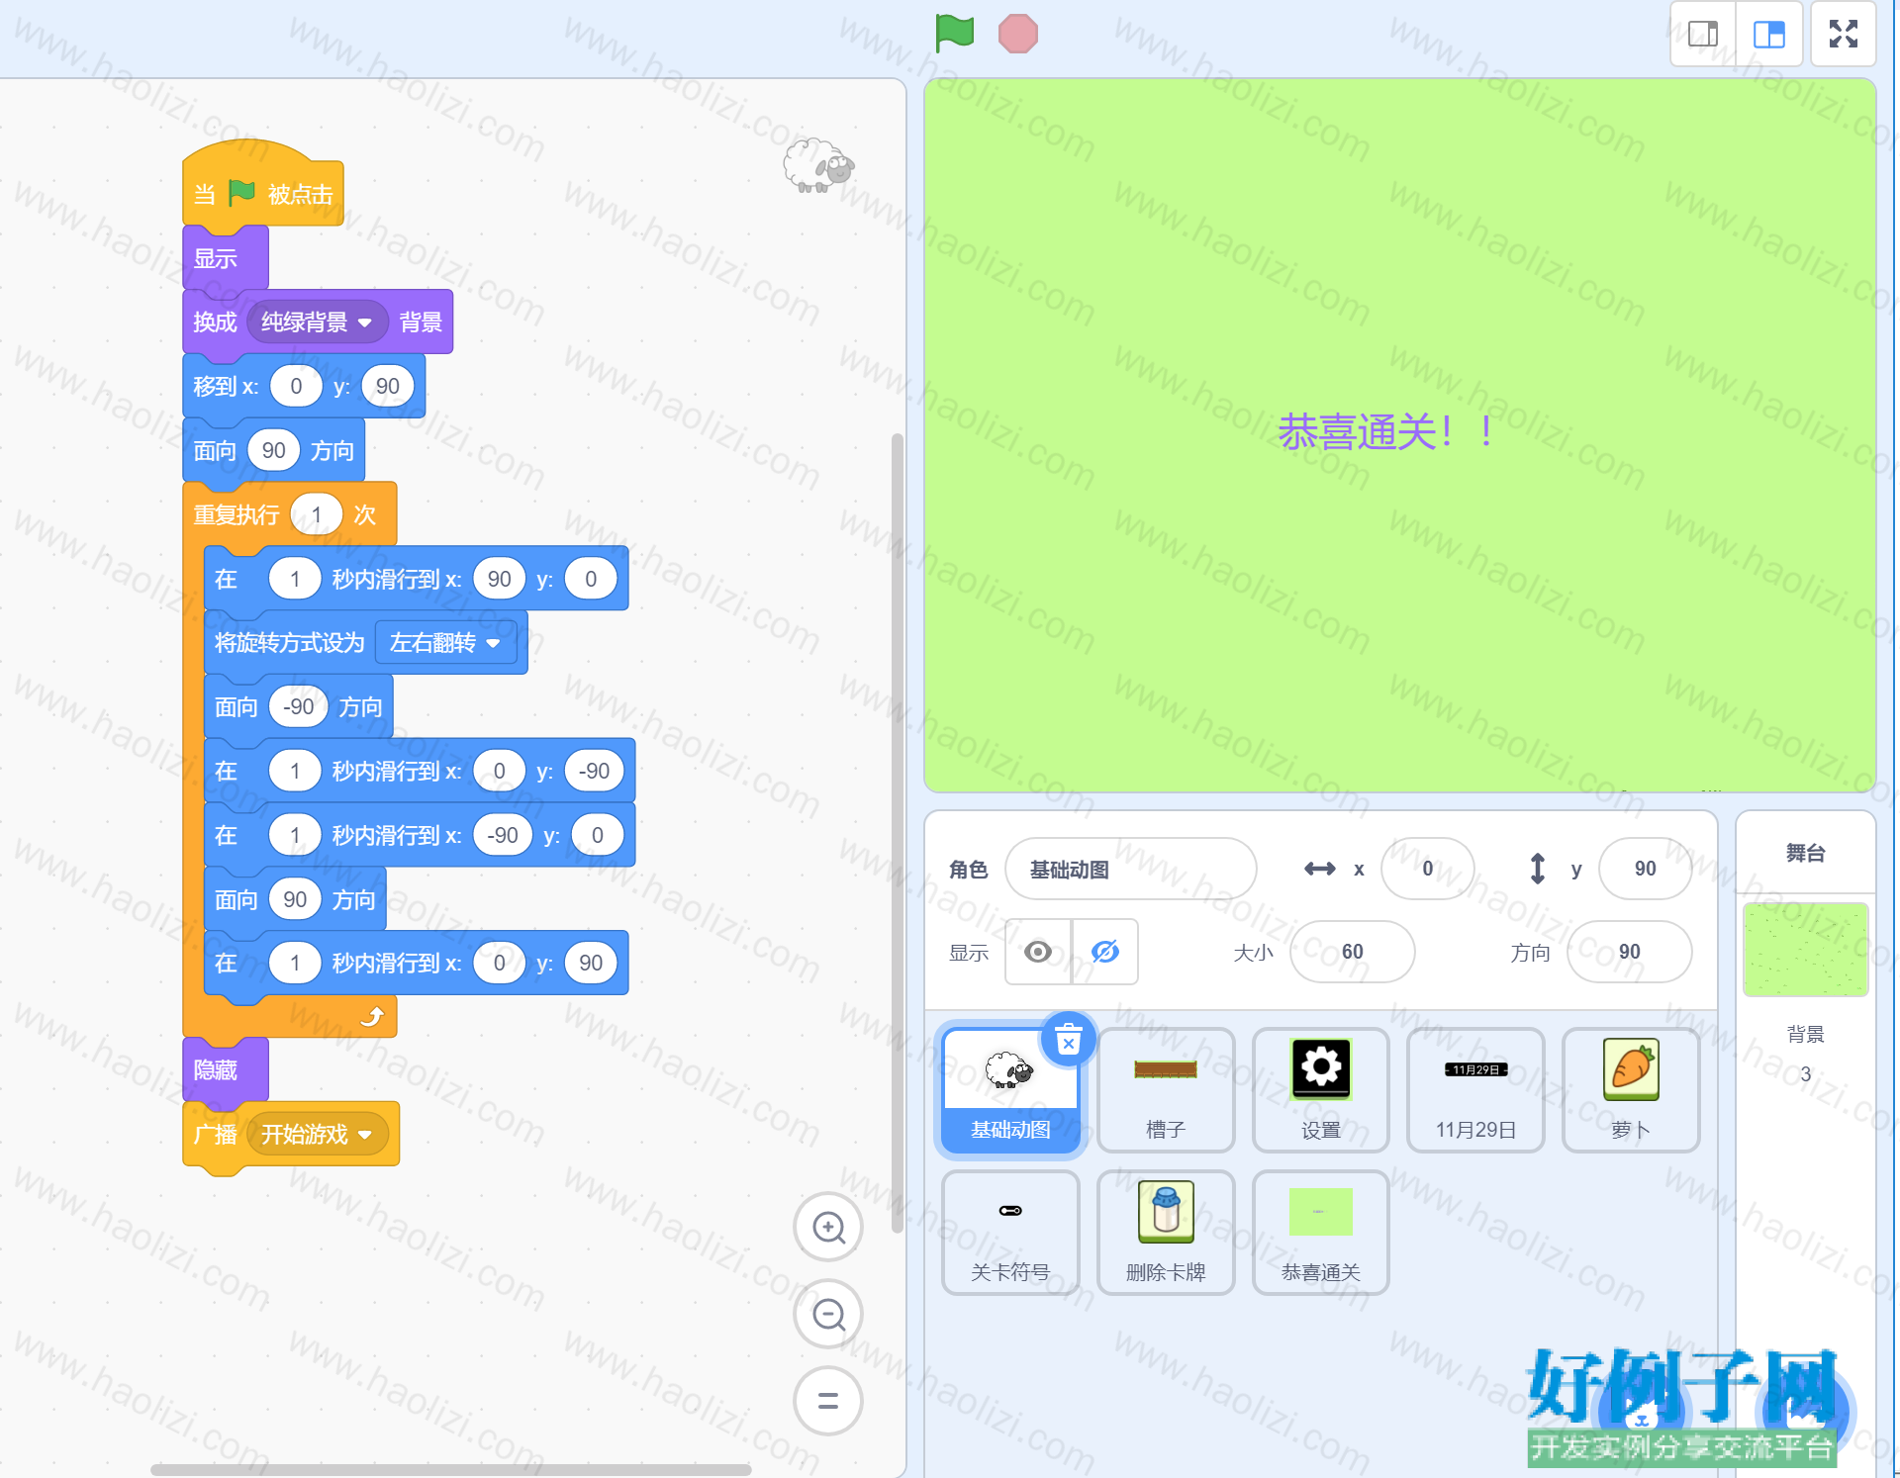Select the 槽子 sprite
This screenshot has height=1478, width=1900.
point(1166,1090)
